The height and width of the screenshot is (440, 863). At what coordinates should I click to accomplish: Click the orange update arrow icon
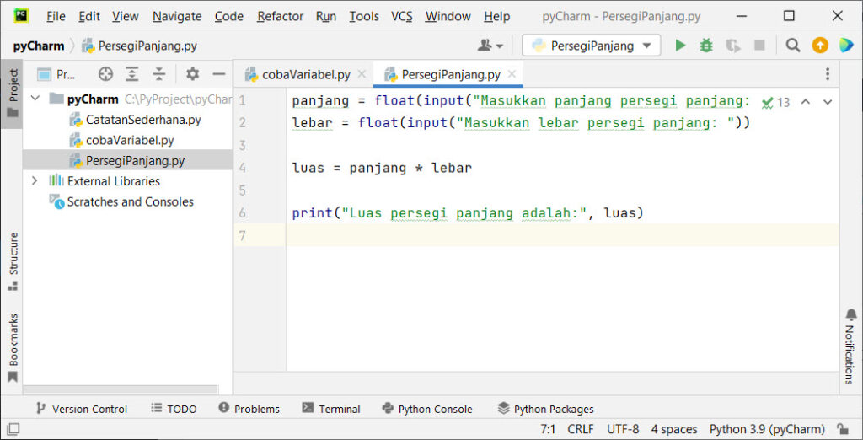click(x=820, y=46)
